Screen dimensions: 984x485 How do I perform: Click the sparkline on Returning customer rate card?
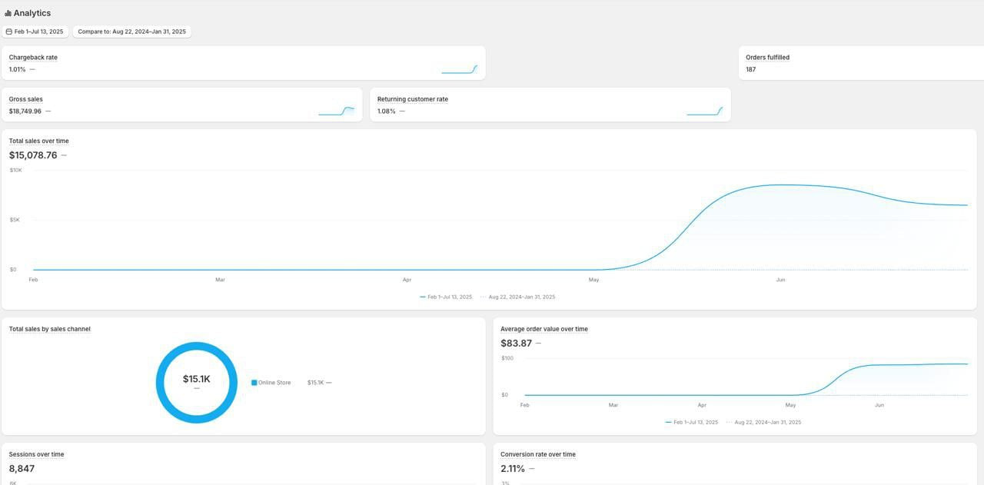click(x=706, y=109)
